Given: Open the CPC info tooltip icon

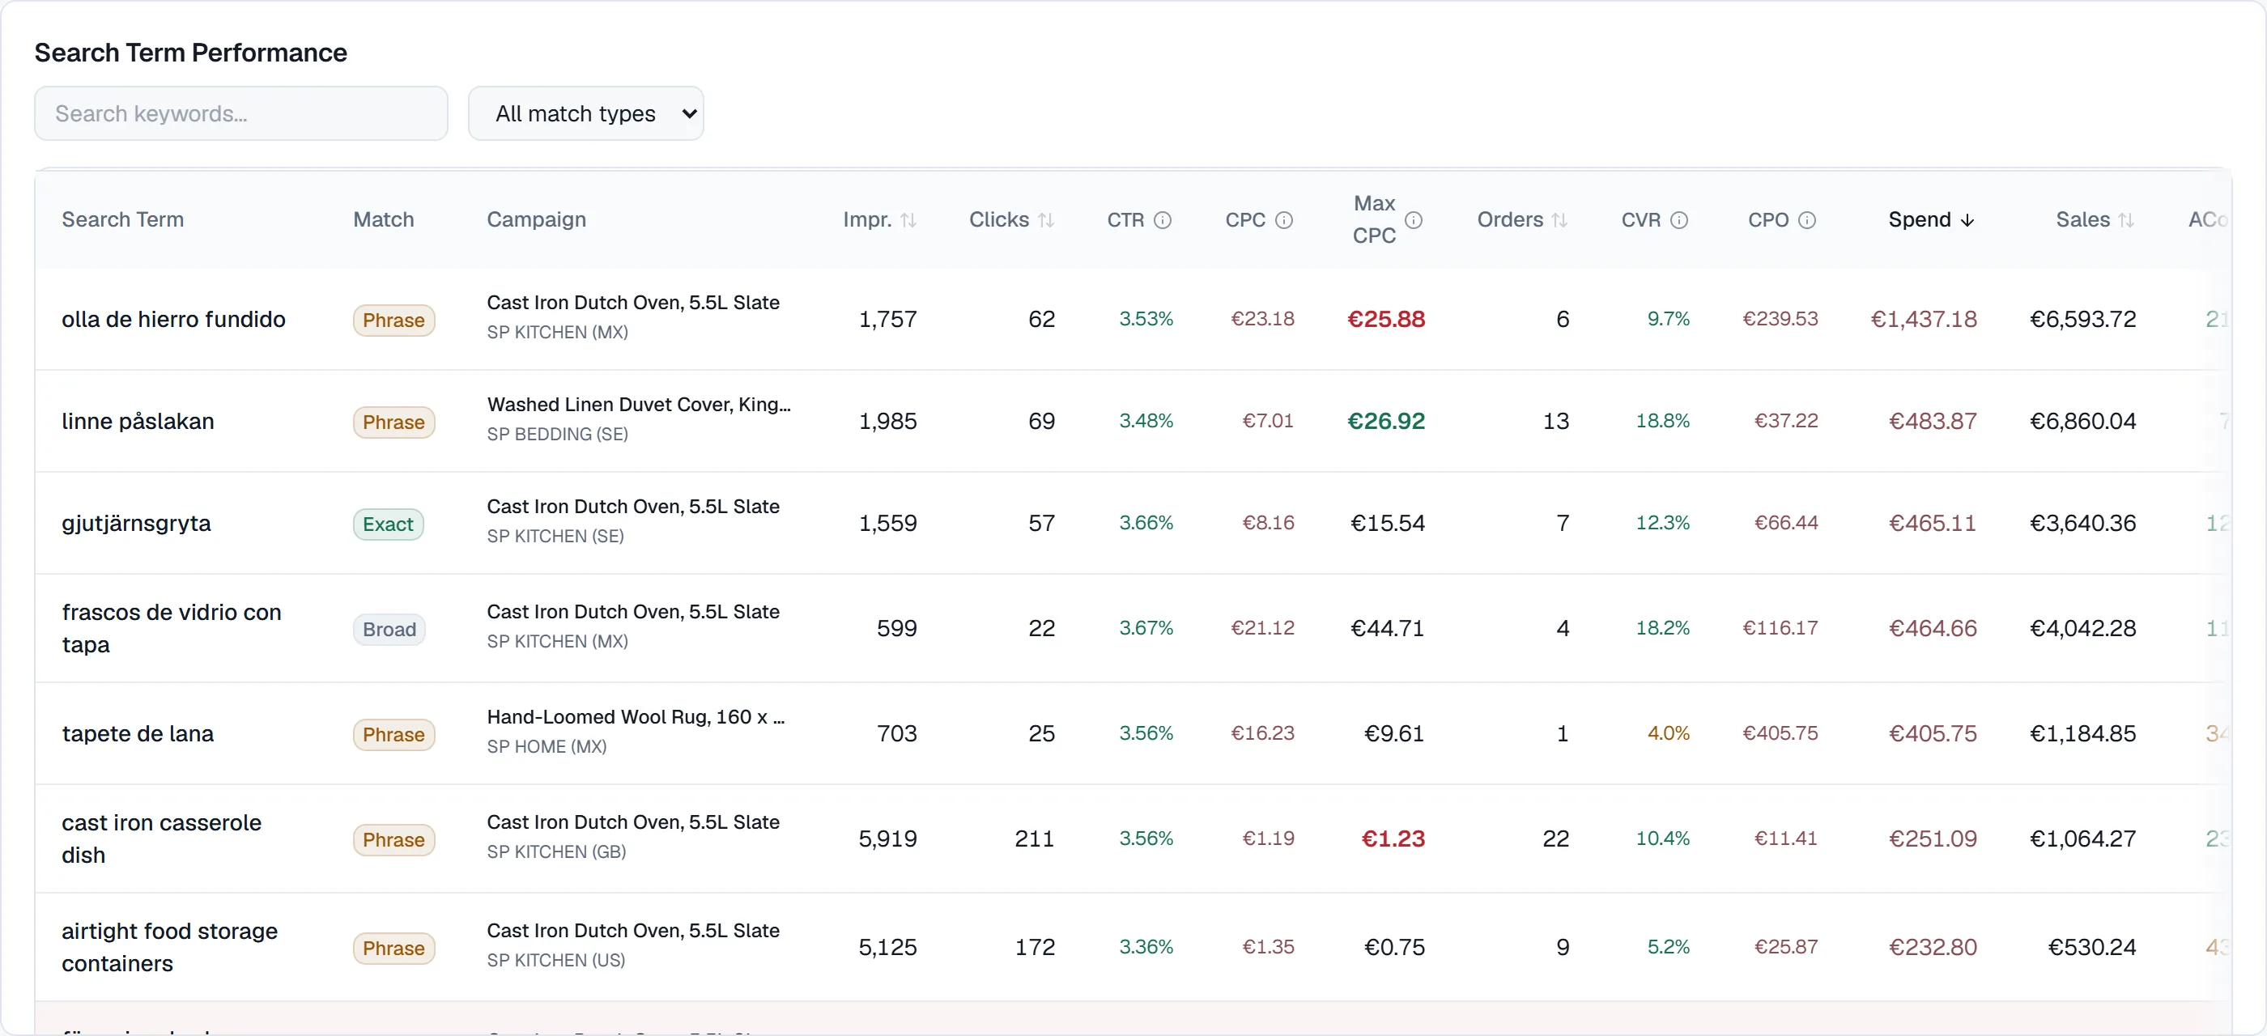Looking at the screenshot, I should pyautogui.click(x=1284, y=220).
